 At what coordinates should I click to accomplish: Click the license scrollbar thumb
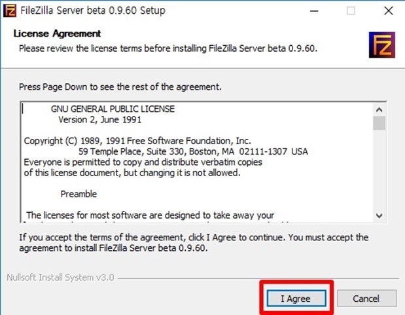click(x=379, y=123)
